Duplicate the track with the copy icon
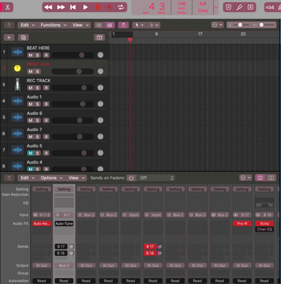The image size is (281, 284). [23, 37]
